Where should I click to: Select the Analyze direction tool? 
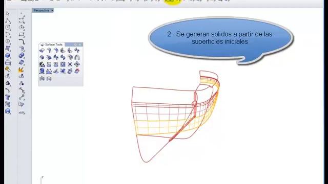[22, 112]
